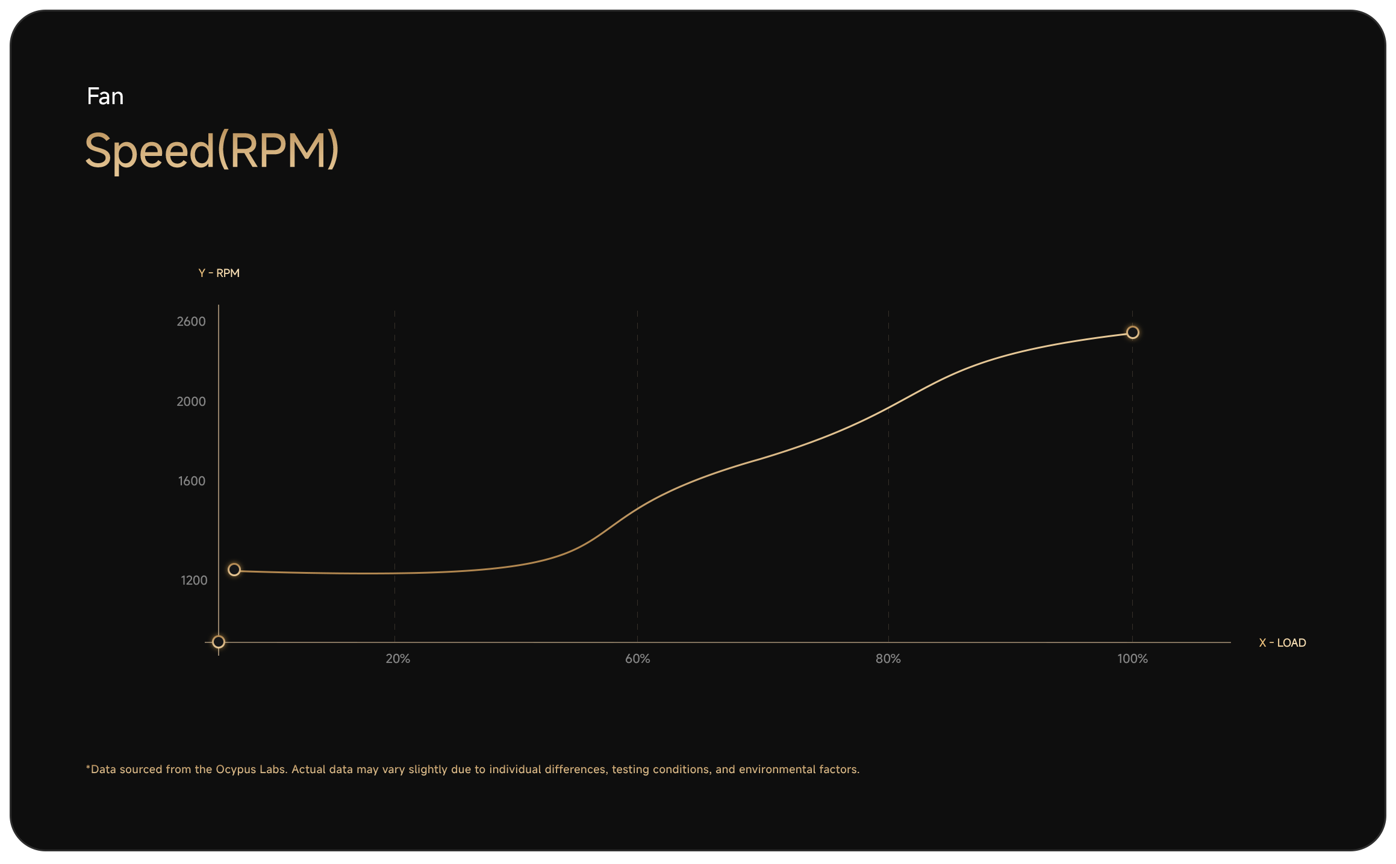Click the curve endpoint marker at 100% load
1396x864 pixels.
1132,332
